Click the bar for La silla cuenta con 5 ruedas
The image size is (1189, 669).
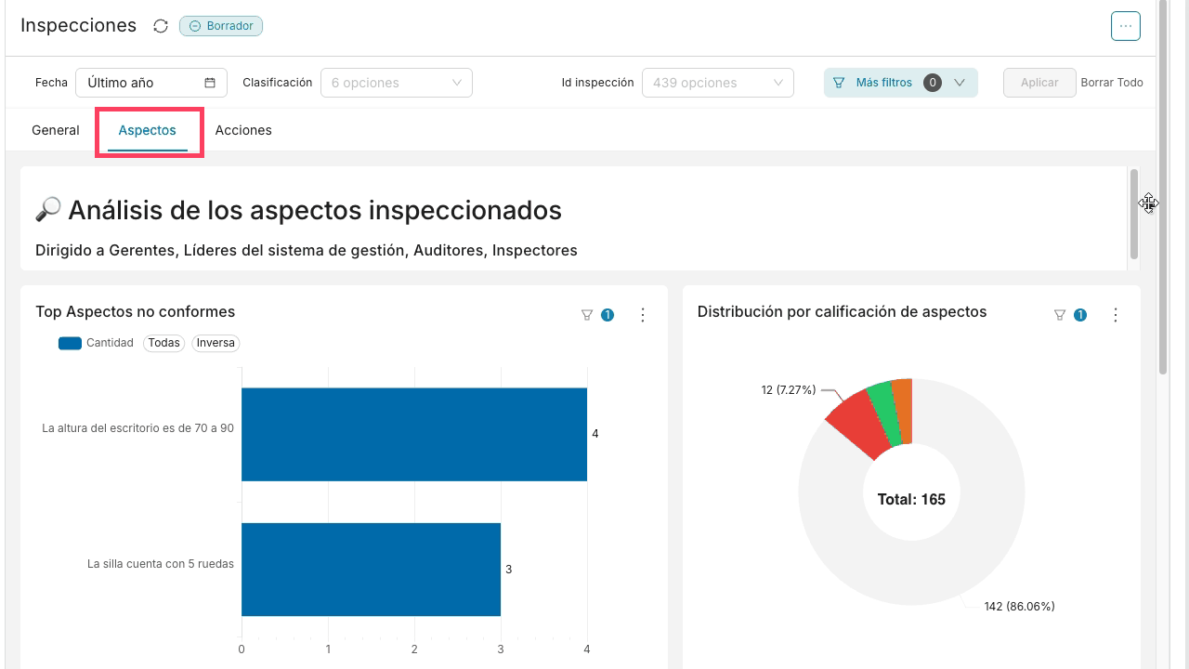[x=371, y=569]
